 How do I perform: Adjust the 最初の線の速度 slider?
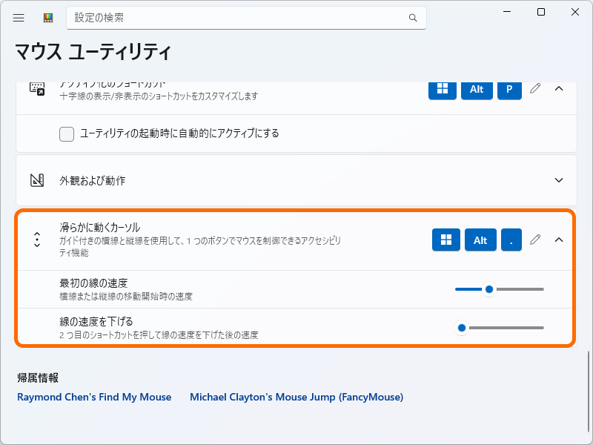point(488,290)
